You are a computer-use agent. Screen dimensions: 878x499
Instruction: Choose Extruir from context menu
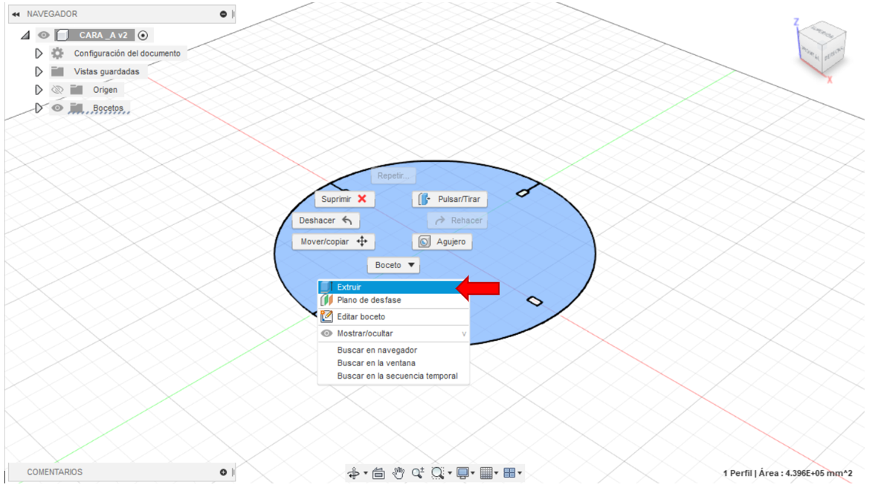(393, 287)
